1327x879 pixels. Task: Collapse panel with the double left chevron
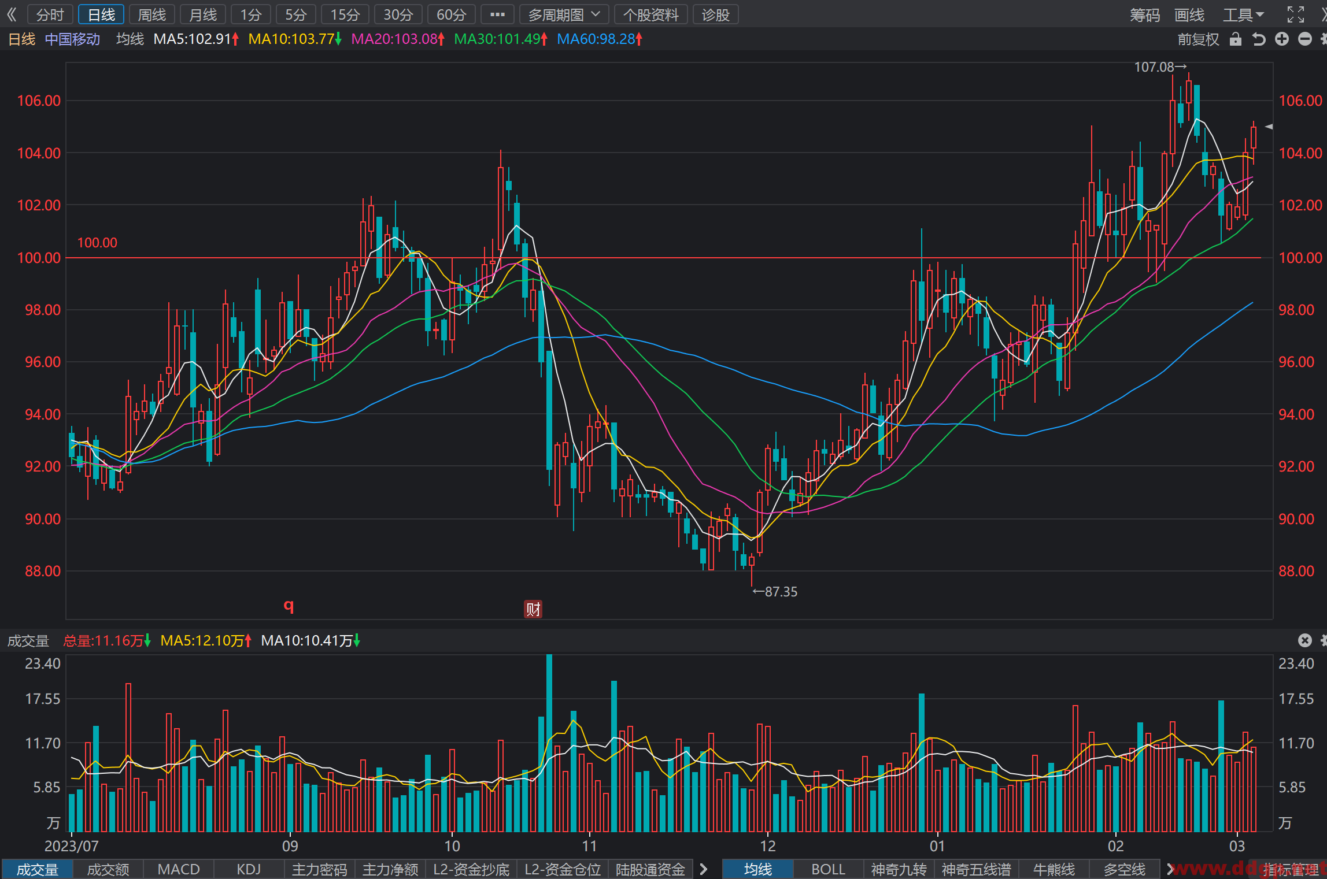[12, 14]
